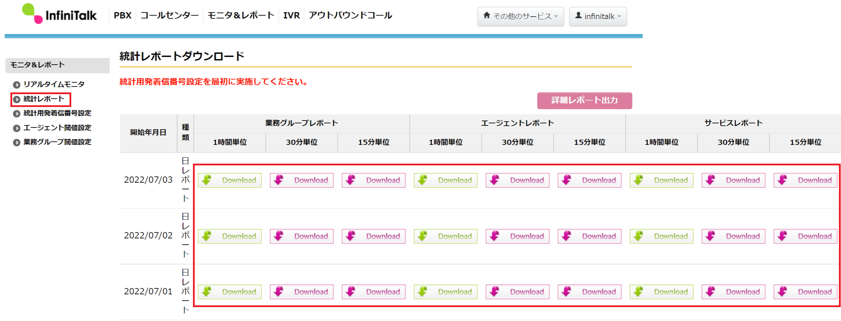Screen dimensions: 841x321
Task: Open the PBX menu
Action: [122, 16]
